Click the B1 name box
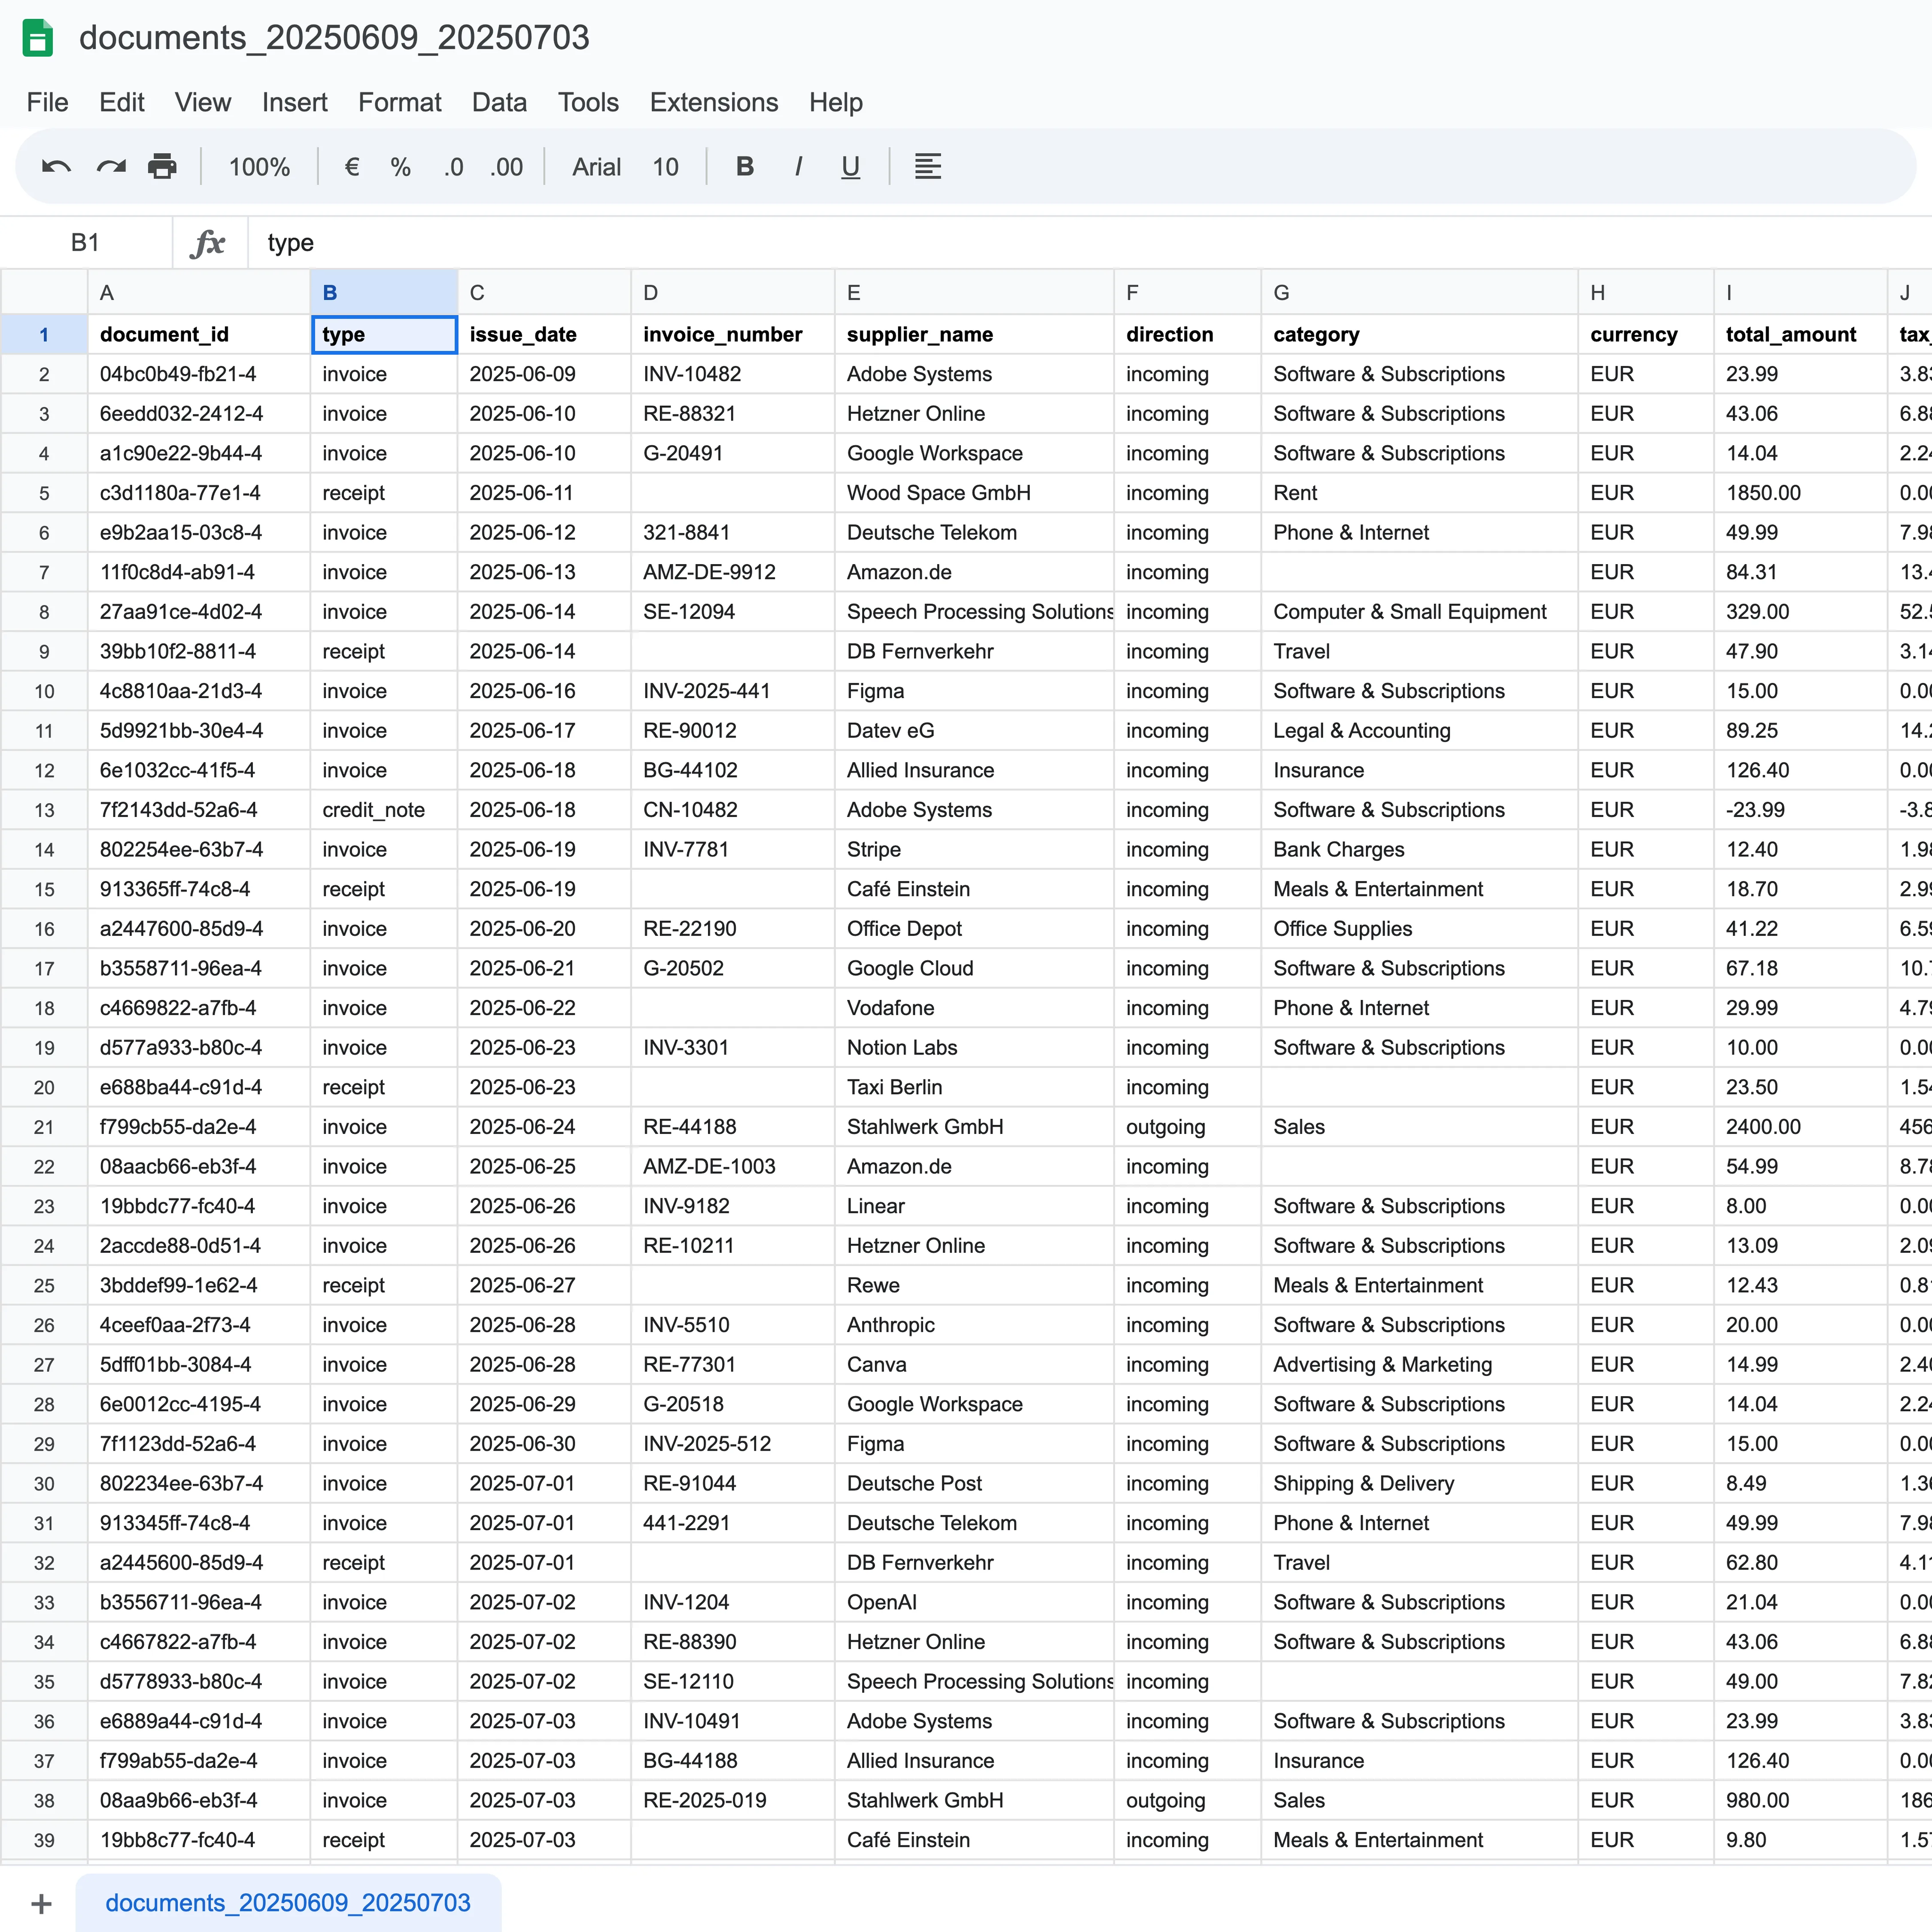This screenshot has width=1932, height=1932. tap(86, 243)
